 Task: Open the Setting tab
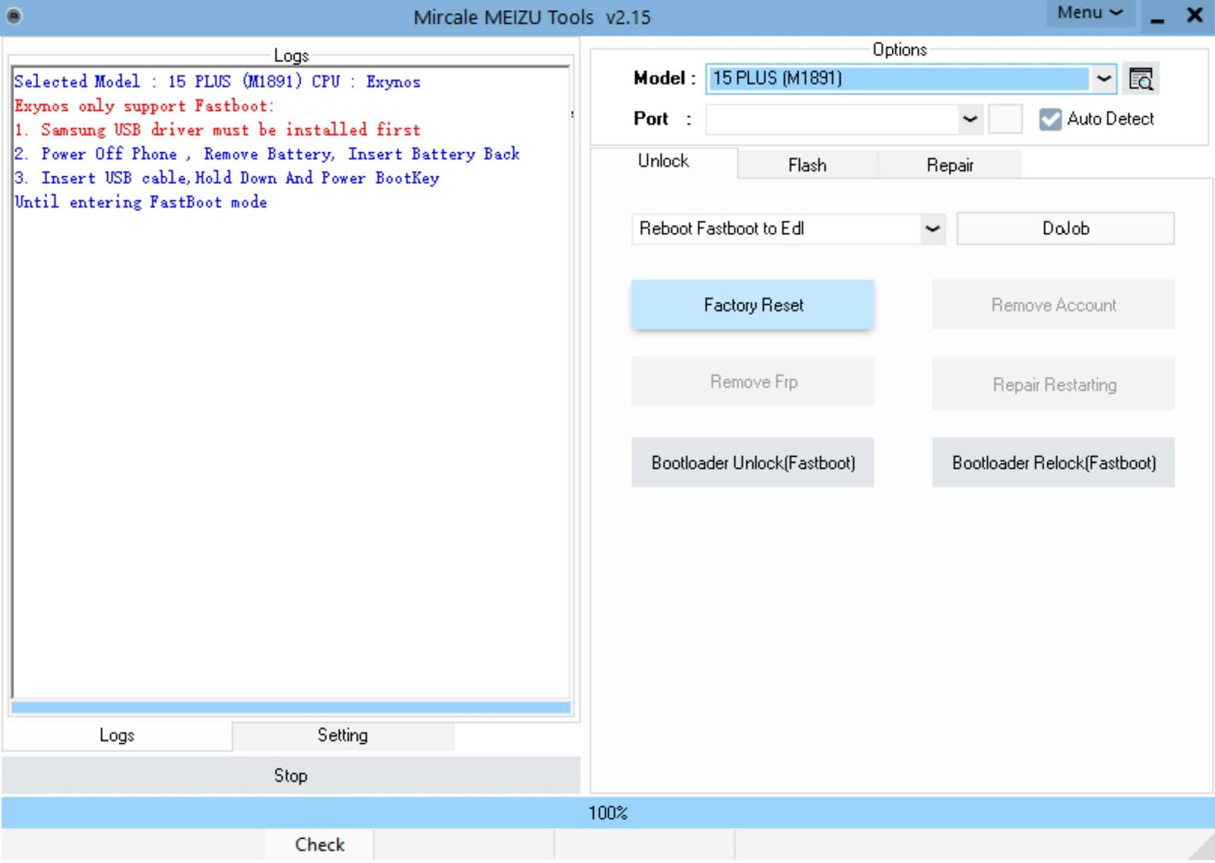click(x=342, y=735)
